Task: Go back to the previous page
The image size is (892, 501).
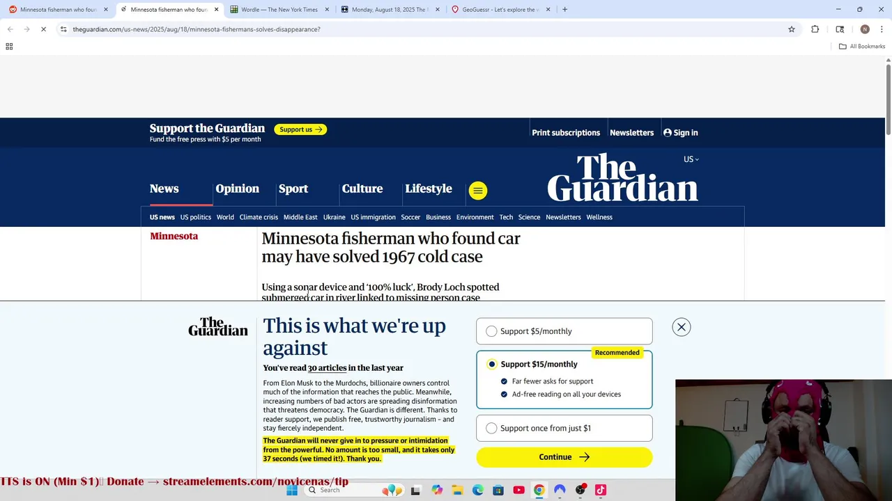Action: (x=10, y=29)
